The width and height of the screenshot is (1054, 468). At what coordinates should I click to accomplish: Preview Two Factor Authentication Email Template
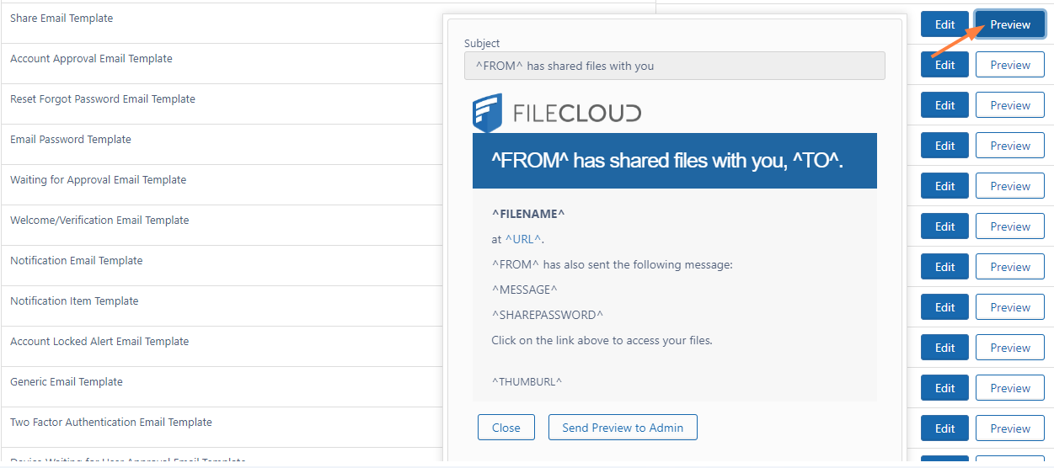tap(1009, 428)
